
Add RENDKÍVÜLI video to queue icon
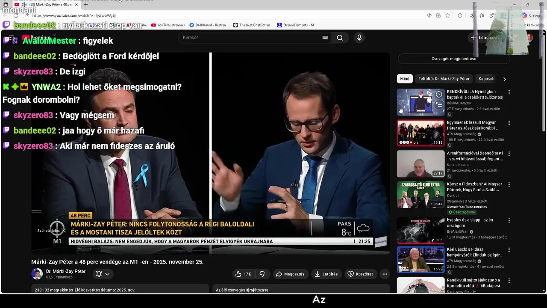coord(439,104)
